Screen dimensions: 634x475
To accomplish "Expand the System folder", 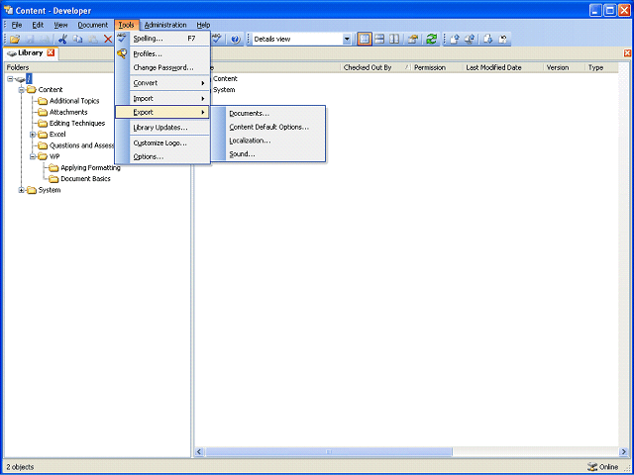I will (22, 190).
